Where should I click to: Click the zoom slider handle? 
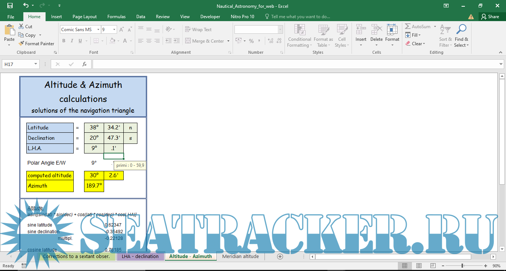click(462, 266)
